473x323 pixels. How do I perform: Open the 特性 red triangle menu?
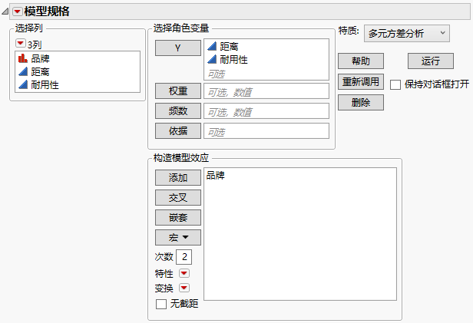pos(184,273)
